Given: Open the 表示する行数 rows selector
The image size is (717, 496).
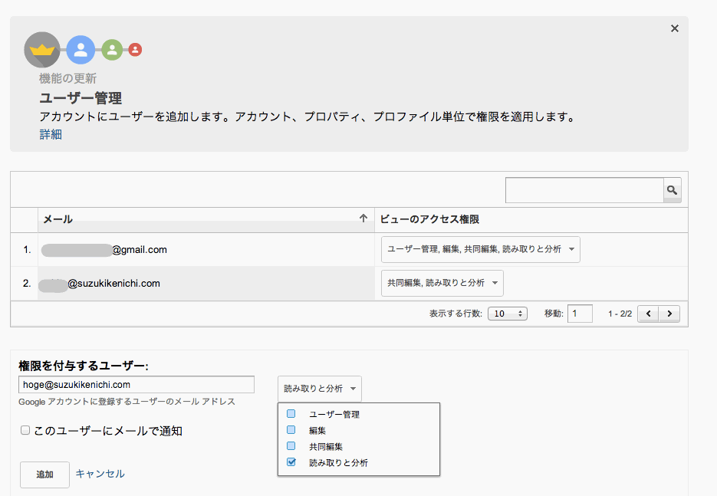Looking at the screenshot, I should [x=508, y=314].
